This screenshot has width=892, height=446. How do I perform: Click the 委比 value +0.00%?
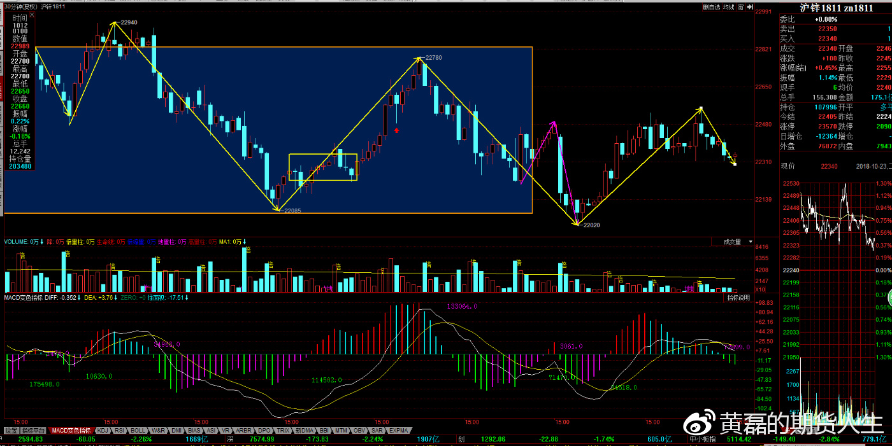point(826,19)
